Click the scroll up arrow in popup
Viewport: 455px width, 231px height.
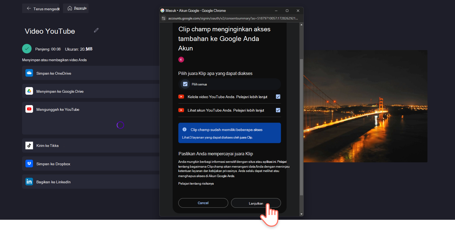(x=302, y=25)
